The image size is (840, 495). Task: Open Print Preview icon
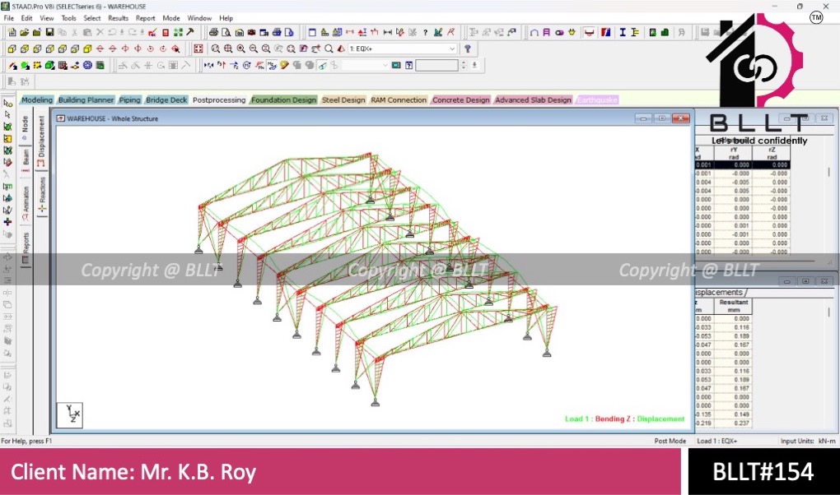pyautogui.click(x=226, y=33)
